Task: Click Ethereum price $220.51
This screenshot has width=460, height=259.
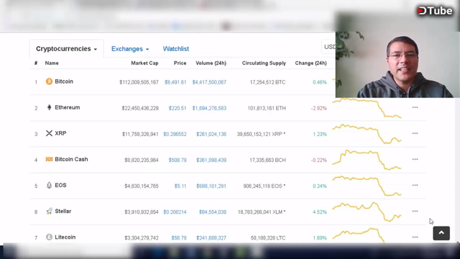Action: tap(178, 108)
